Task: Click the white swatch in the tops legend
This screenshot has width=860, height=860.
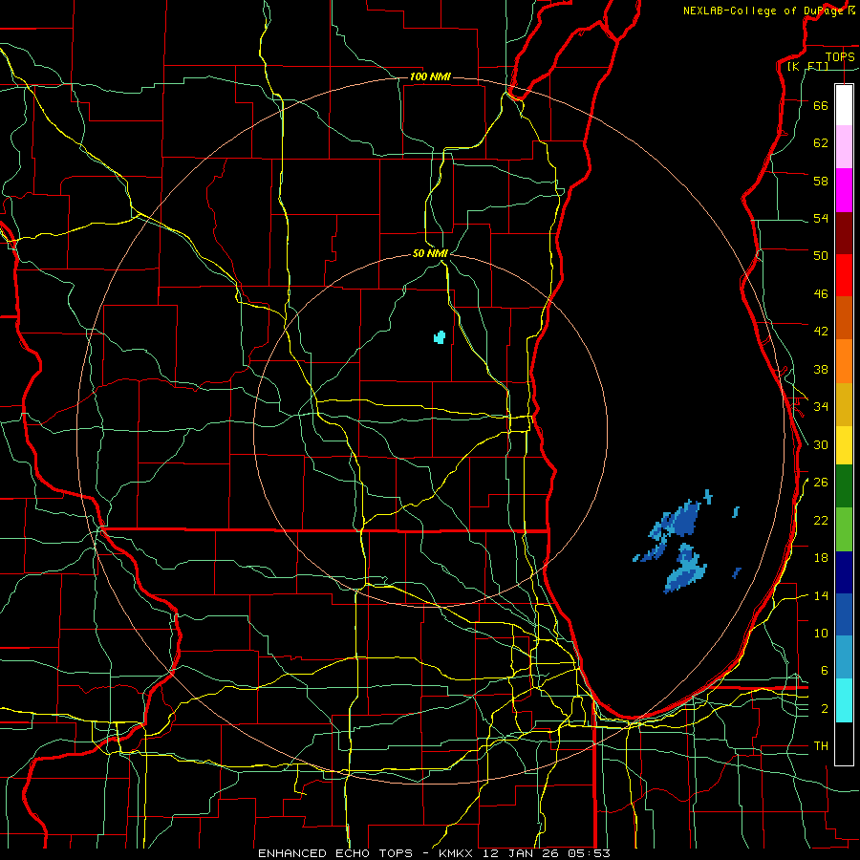Action: point(844,105)
